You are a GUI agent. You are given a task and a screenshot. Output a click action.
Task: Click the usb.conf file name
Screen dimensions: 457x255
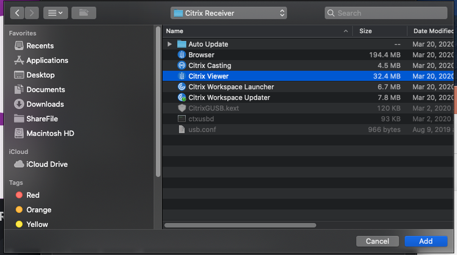coord(202,130)
